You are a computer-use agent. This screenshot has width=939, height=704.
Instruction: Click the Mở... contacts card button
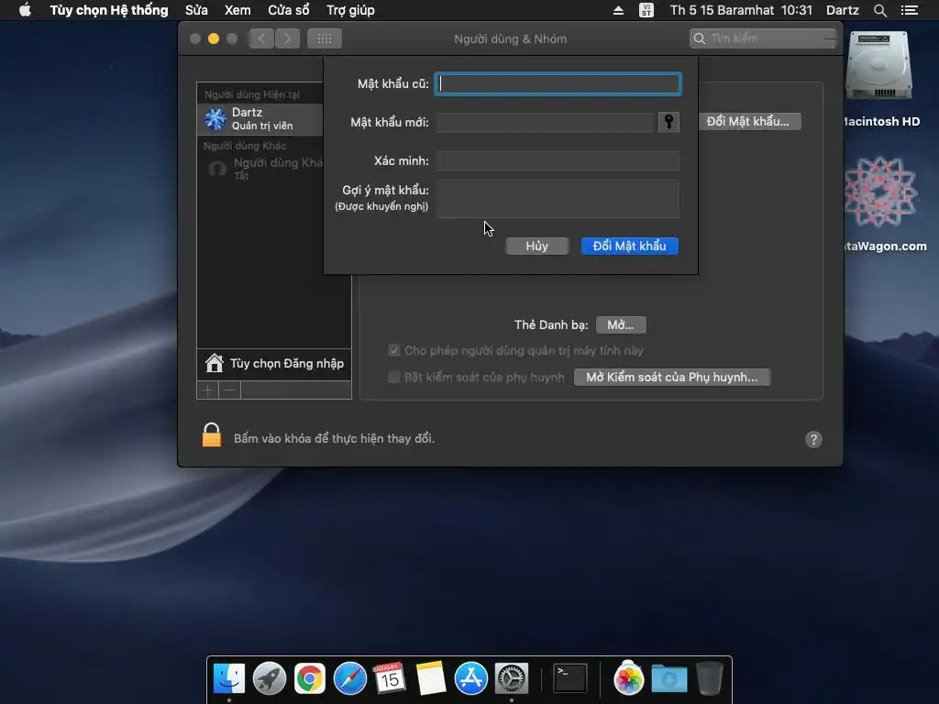click(621, 325)
